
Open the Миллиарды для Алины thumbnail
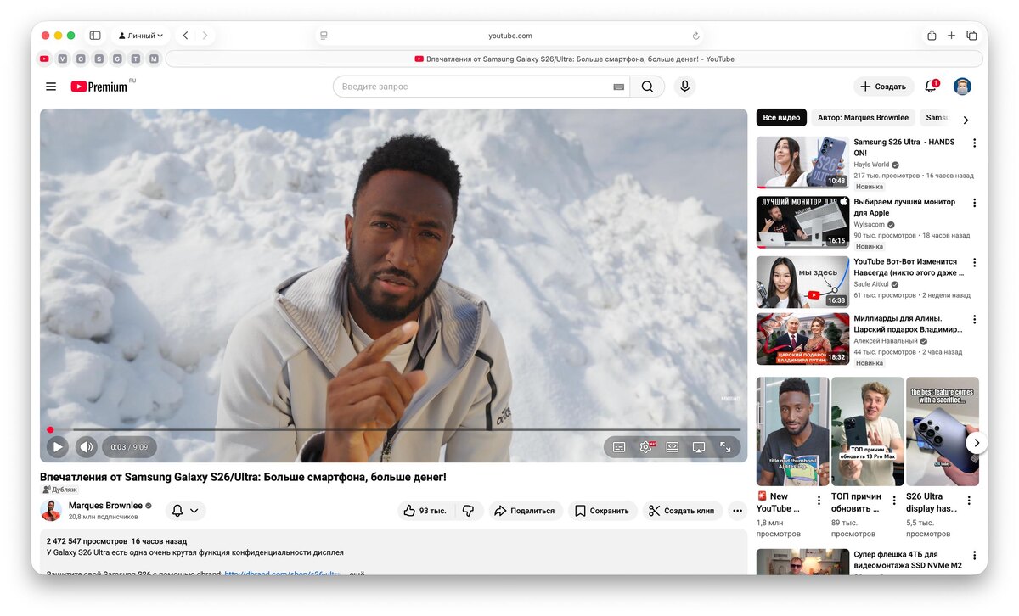pyautogui.click(x=802, y=339)
